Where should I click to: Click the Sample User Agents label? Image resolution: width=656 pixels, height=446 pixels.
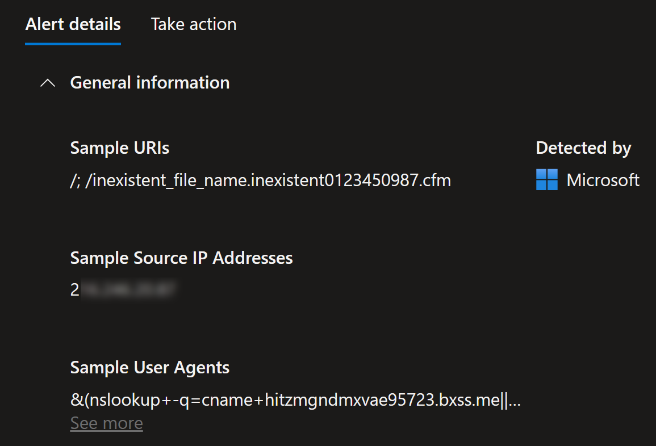point(150,368)
